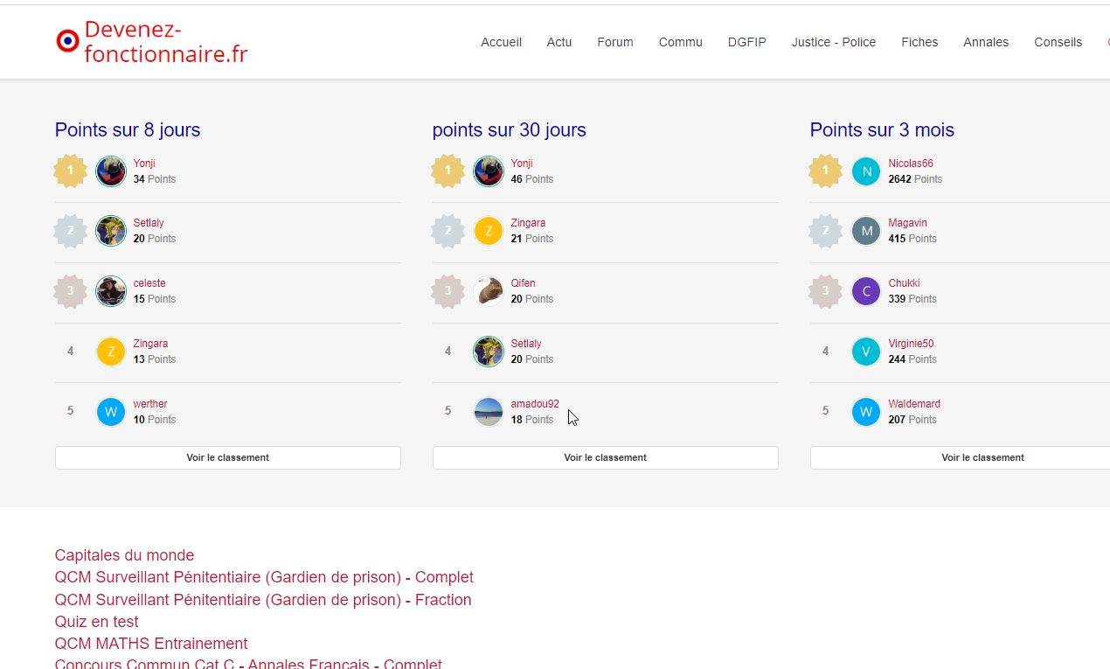1110x669 pixels.
Task: Click Qifen's profile picture
Action: [x=489, y=291]
